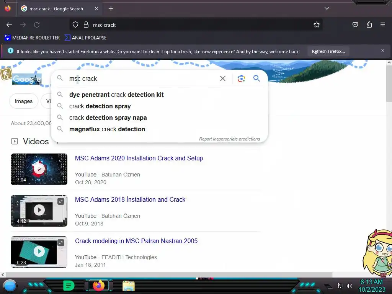
Task: Click inside the msc crack search field
Action: (142, 78)
